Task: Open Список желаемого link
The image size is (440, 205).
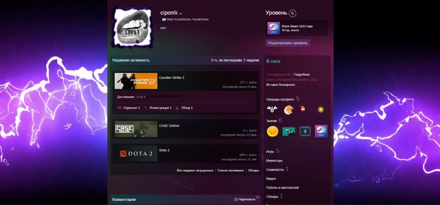Action: [231, 170]
